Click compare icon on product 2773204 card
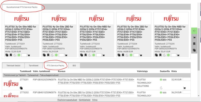This screenshot has height=102, width=201. point(119,55)
